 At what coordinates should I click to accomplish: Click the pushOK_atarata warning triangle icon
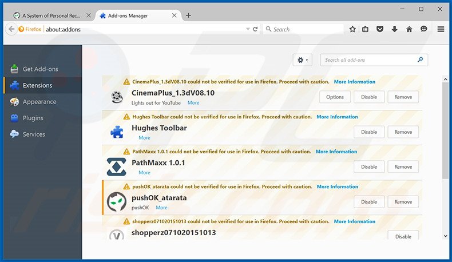(126, 186)
